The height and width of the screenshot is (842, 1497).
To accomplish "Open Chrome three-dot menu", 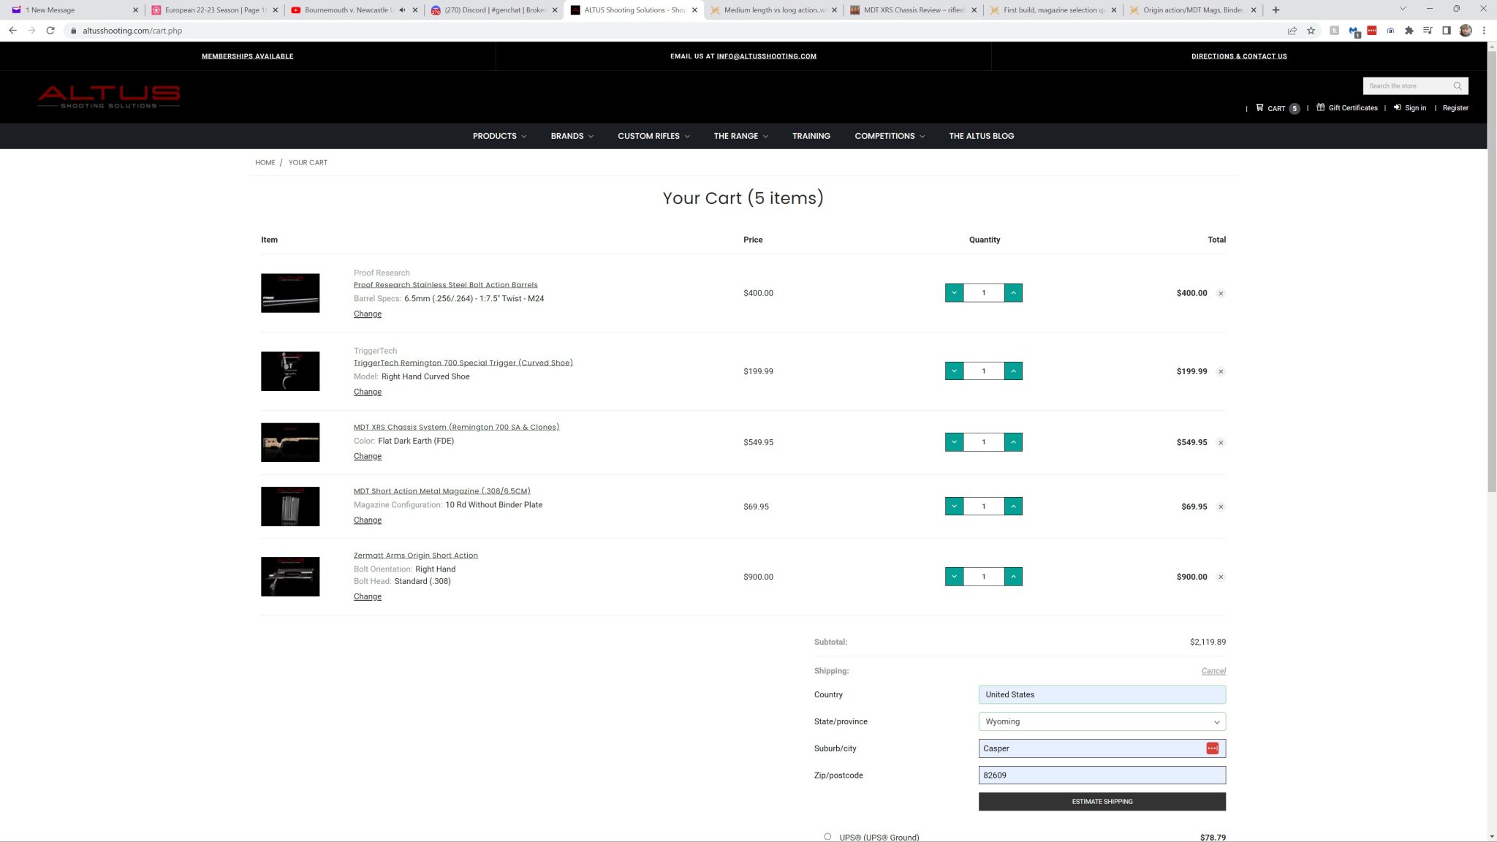I will pyautogui.click(x=1485, y=31).
